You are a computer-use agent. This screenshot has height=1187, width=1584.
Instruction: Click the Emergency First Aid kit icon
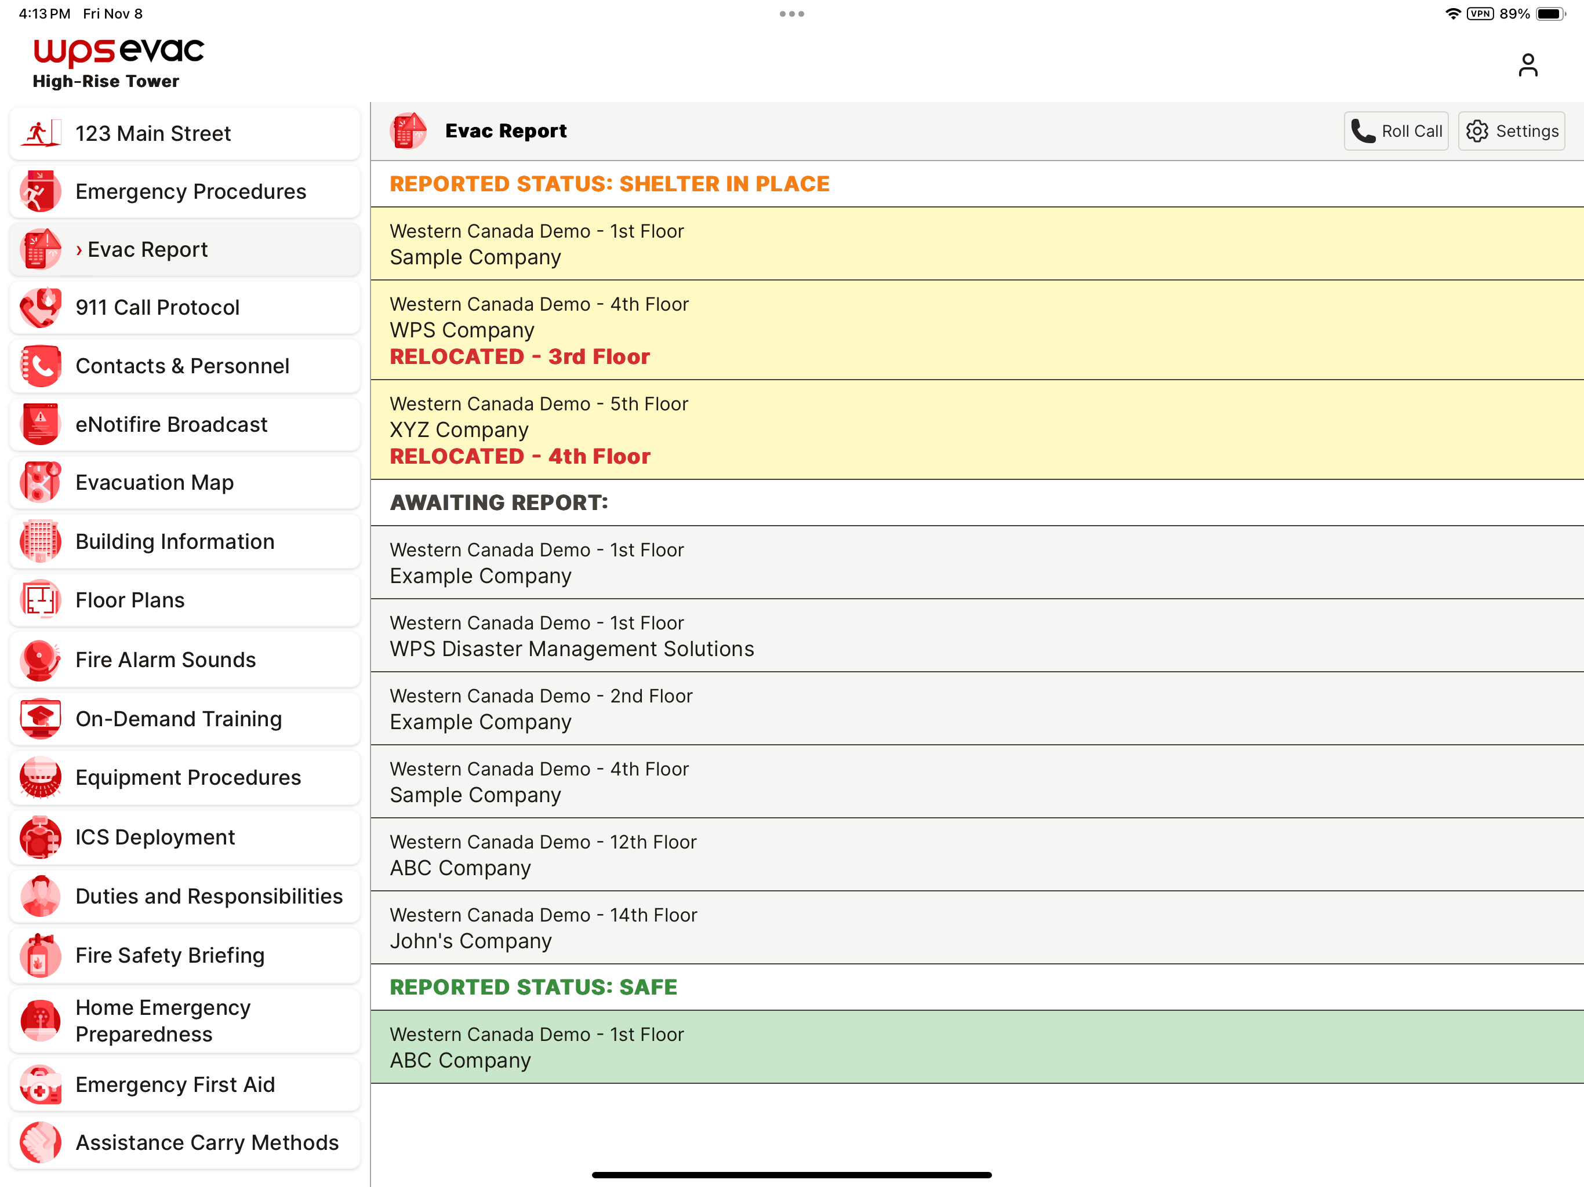point(41,1084)
